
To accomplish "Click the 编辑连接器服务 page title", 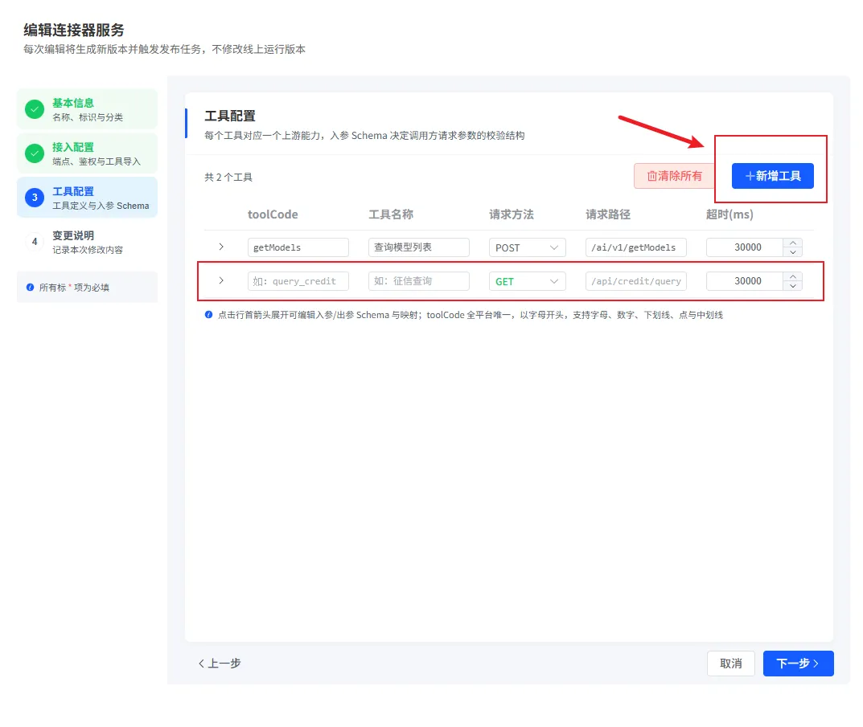I will point(74,30).
